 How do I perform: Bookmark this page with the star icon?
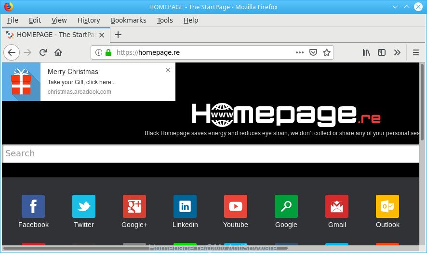(326, 52)
